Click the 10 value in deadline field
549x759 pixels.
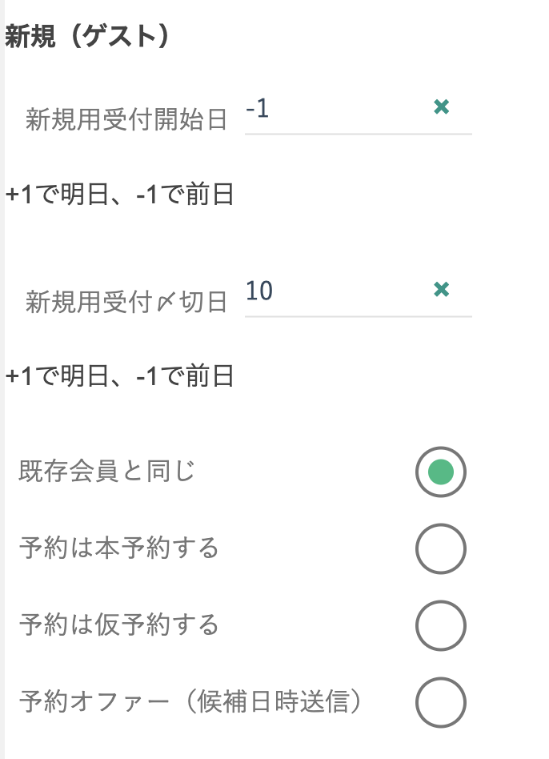(259, 291)
